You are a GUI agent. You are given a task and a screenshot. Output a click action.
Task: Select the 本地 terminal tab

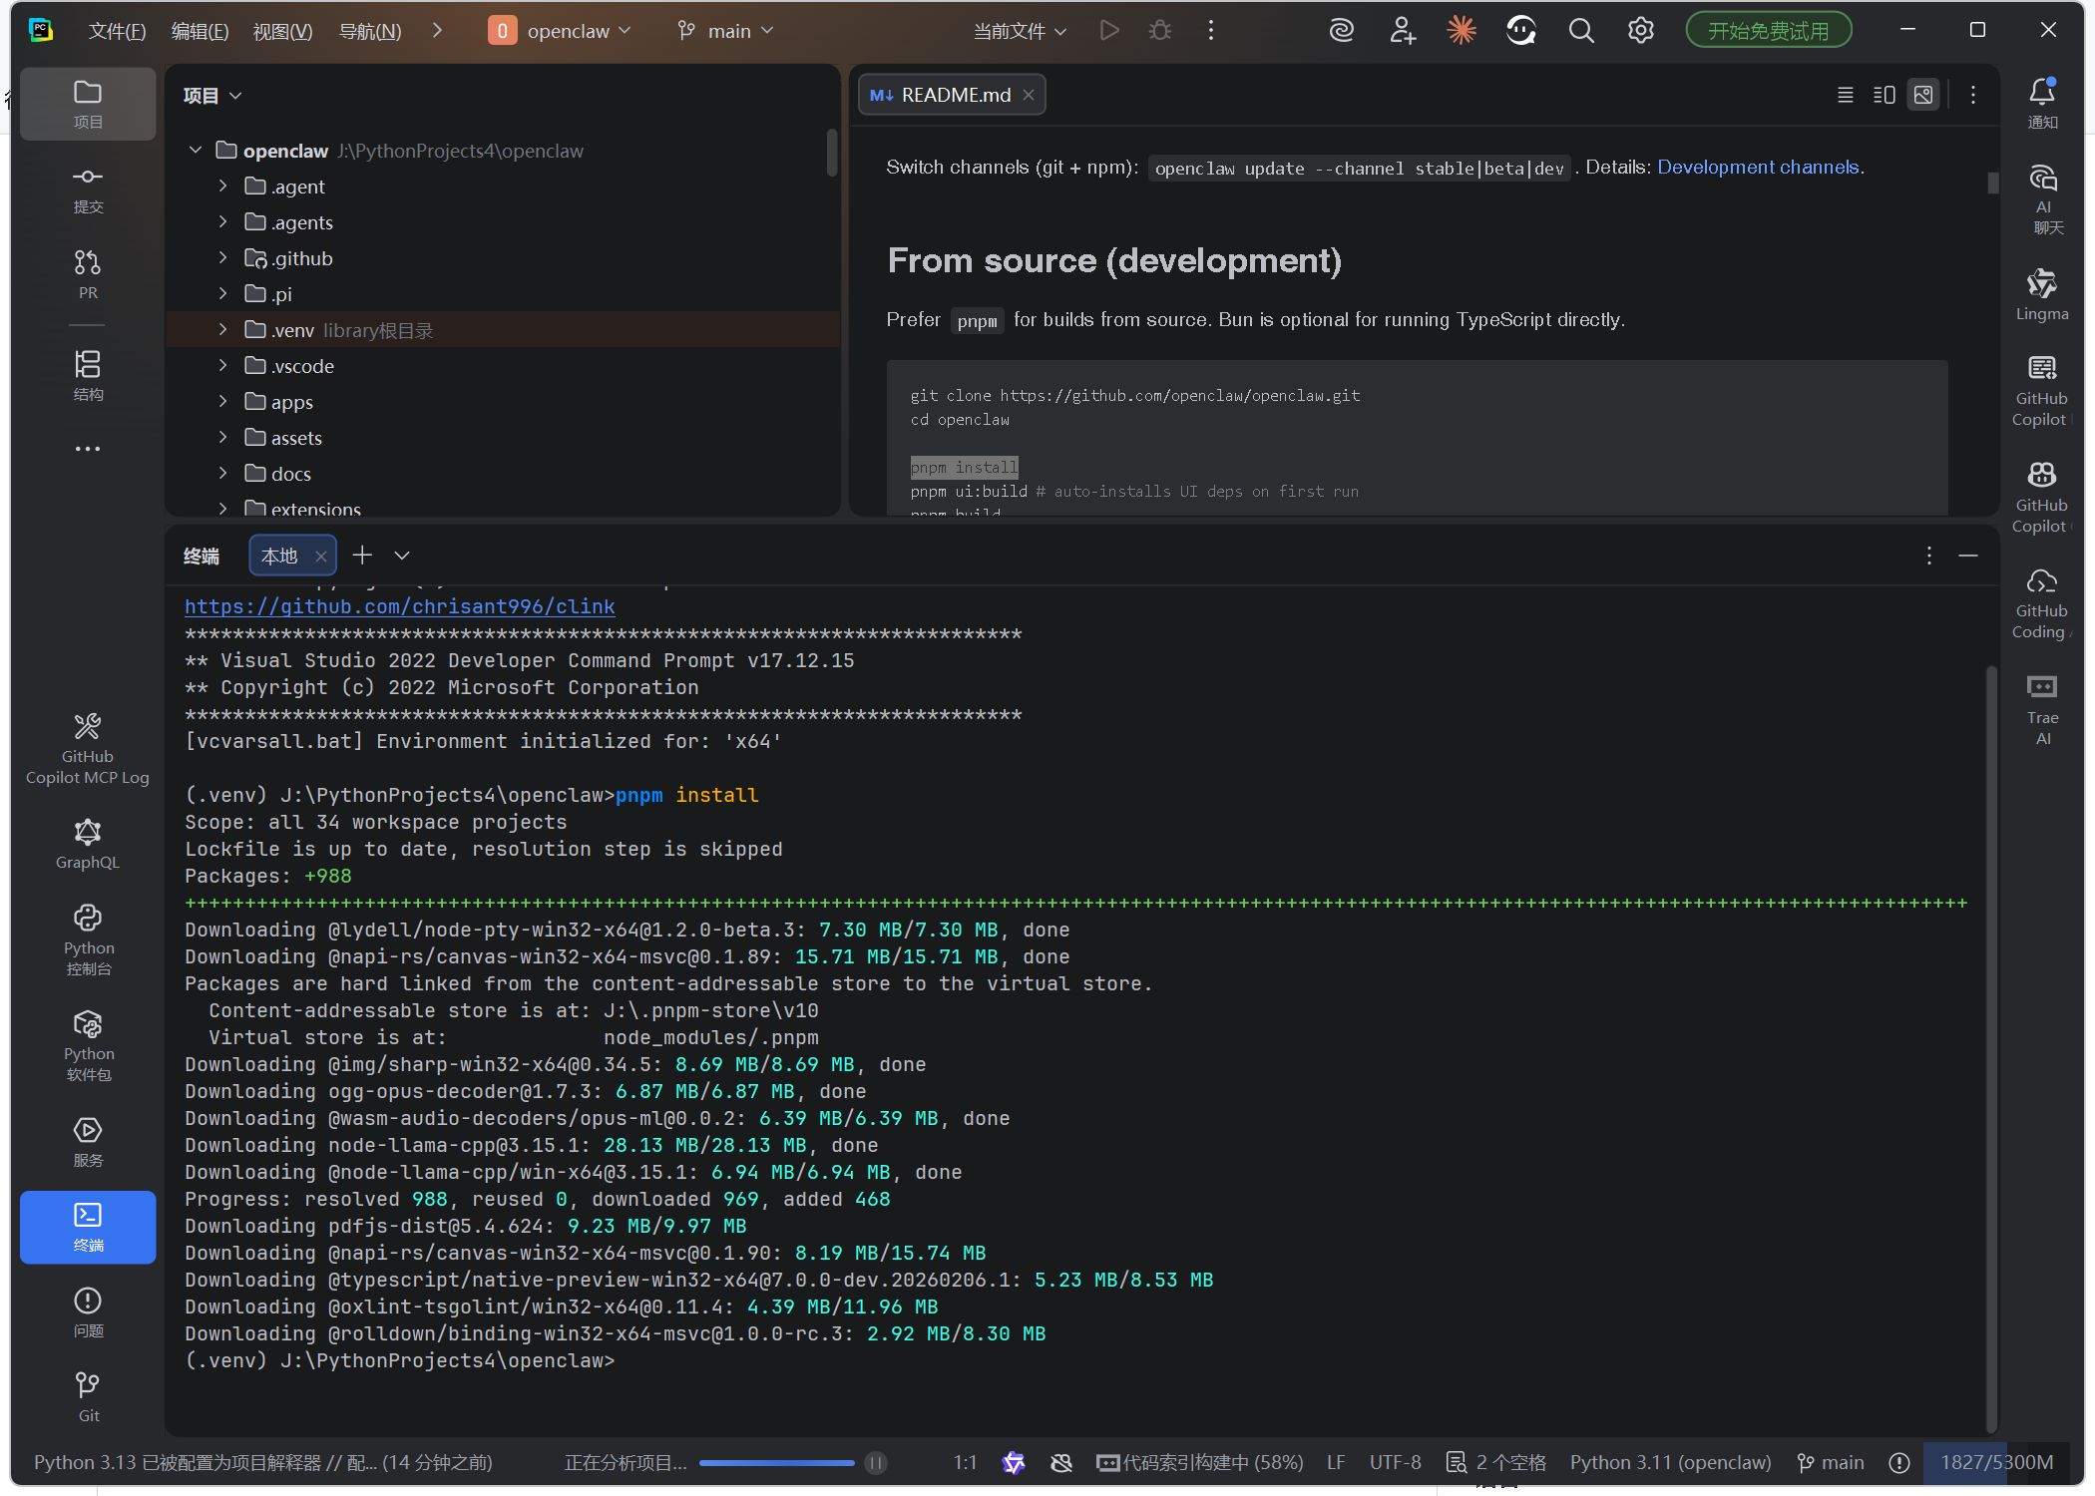tap(279, 556)
